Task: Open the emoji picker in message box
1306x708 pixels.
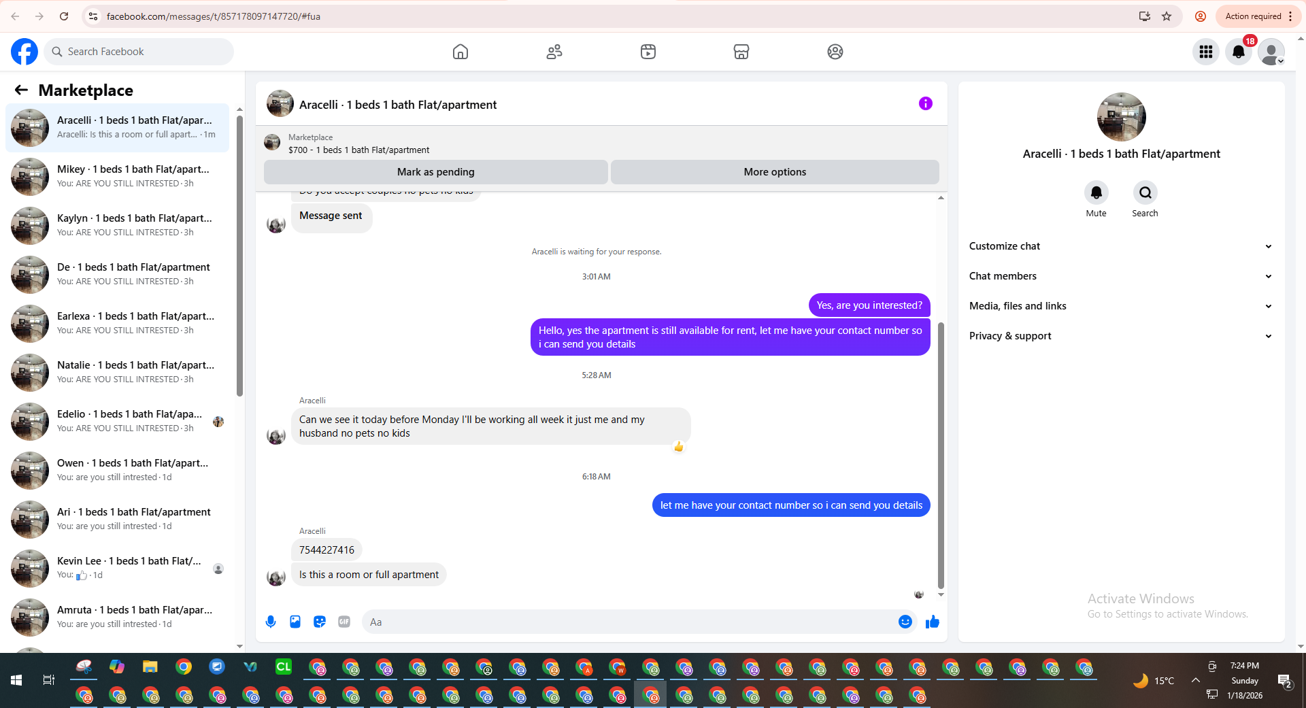Action: pyautogui.click(x=905, y=622)
